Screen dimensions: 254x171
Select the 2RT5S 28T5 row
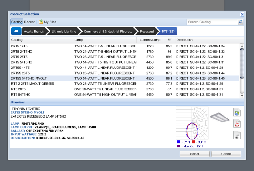click(124, 73)
